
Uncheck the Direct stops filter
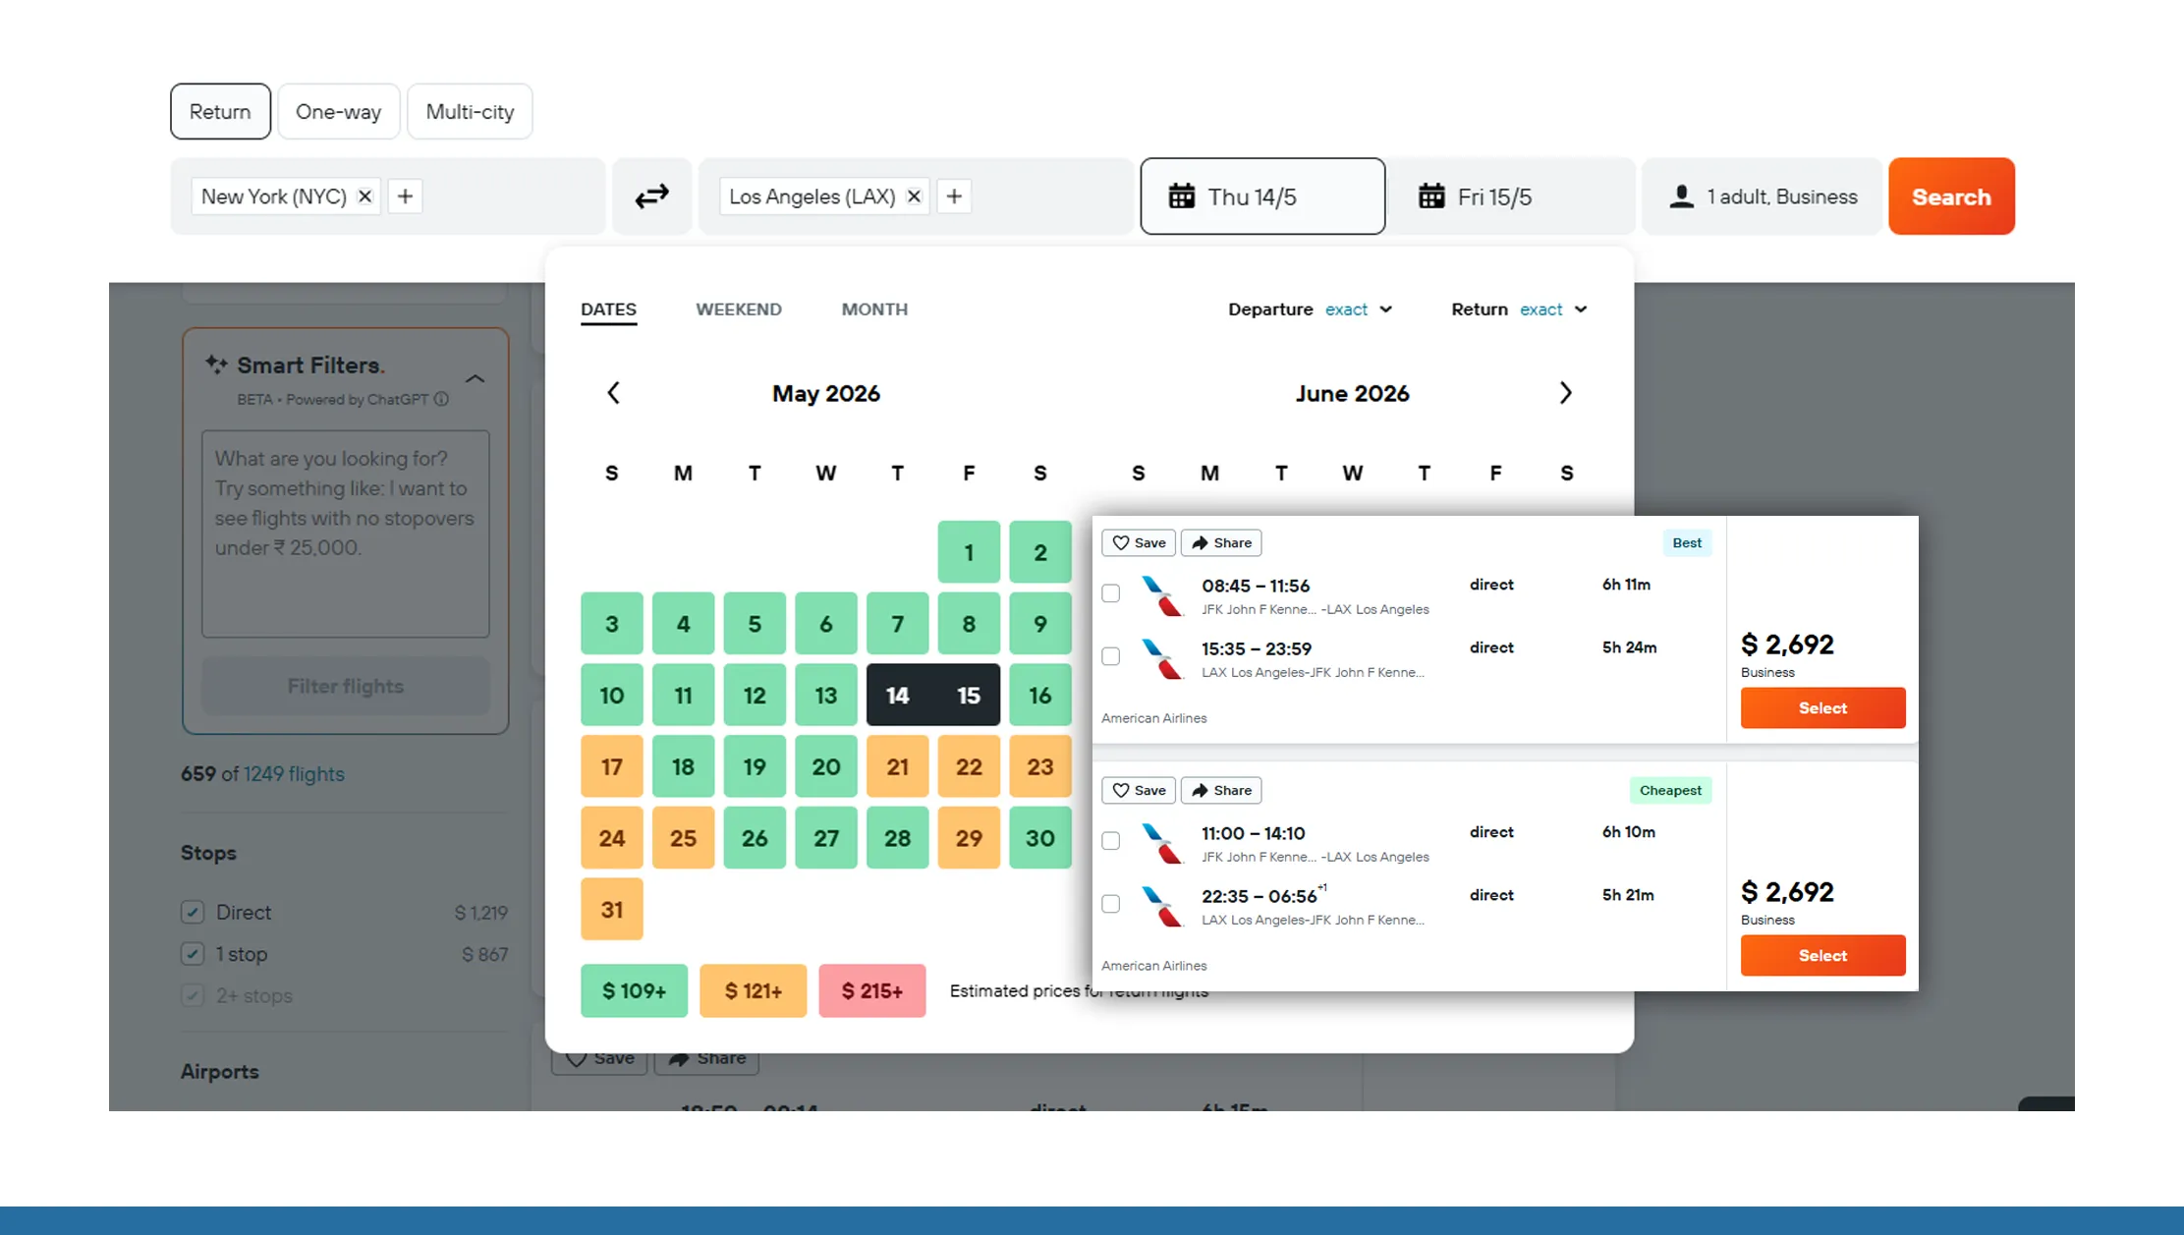pyautogui.click(x=193, y=912)
